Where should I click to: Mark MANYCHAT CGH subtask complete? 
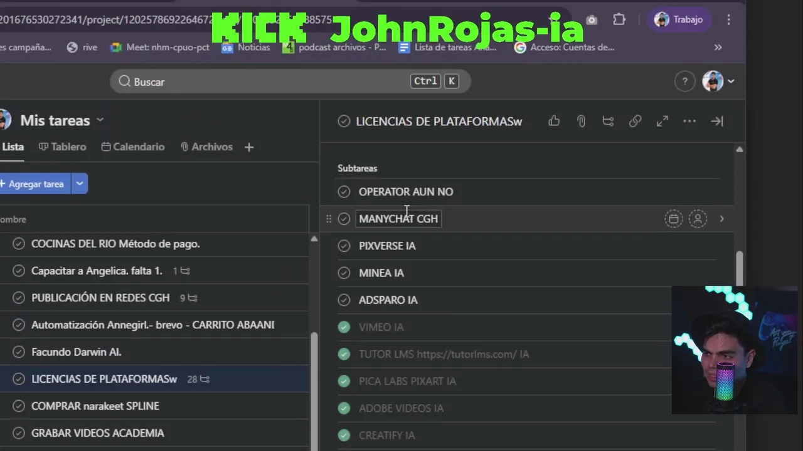click(x=344, y=219)
